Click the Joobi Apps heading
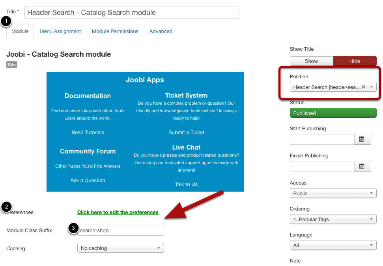Viewport: 383px width, 266px height. pyautogui.click(x=145, y=80)
